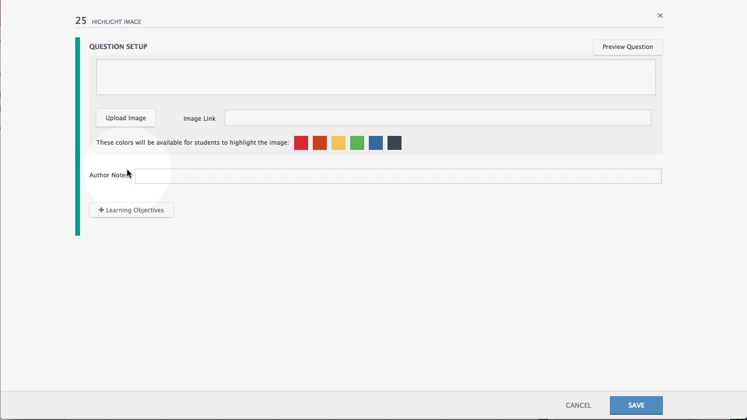747x420 pixels.
Task: Close the Highlight Image dialog
Action: [660, 16]
